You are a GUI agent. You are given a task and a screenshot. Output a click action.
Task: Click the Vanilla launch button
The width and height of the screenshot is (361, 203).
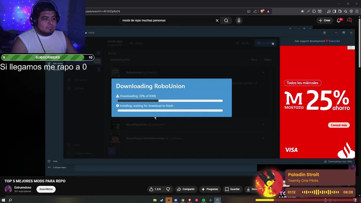[243, 43]
